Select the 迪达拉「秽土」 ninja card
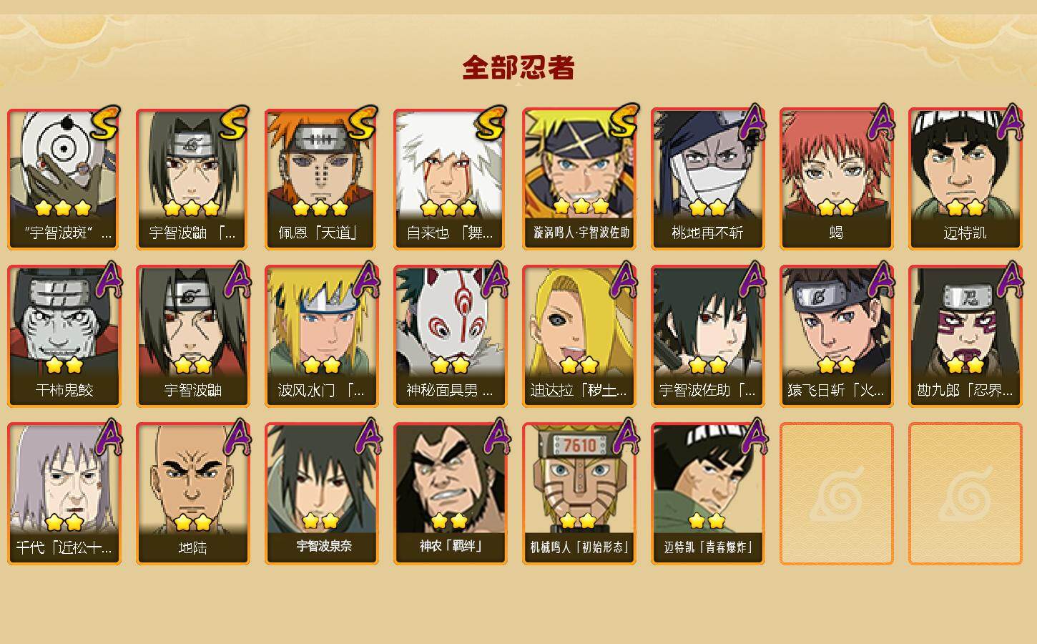This screenshot has width=1037, height=644. pyautogui.click(x=579, y=336)
